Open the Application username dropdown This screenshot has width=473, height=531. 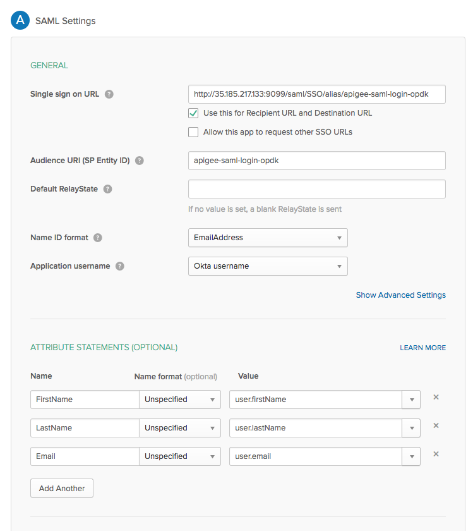point(268,266)
